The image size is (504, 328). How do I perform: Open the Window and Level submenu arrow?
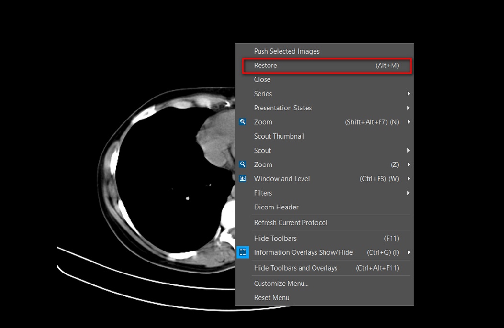(408, 179)
